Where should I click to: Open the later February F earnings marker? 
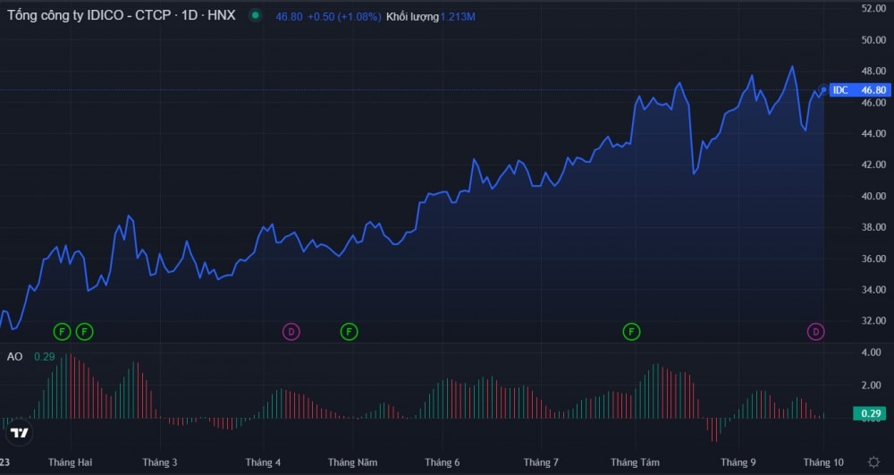[x=84, y=331]
